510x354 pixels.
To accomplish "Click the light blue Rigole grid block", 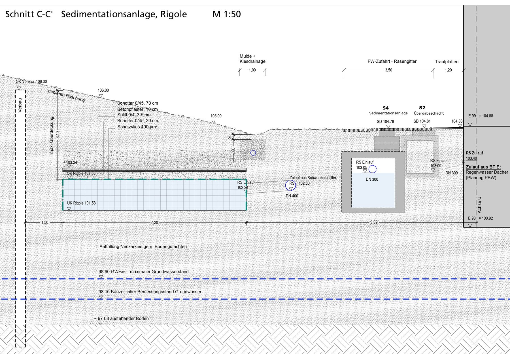I will (154, 195).
